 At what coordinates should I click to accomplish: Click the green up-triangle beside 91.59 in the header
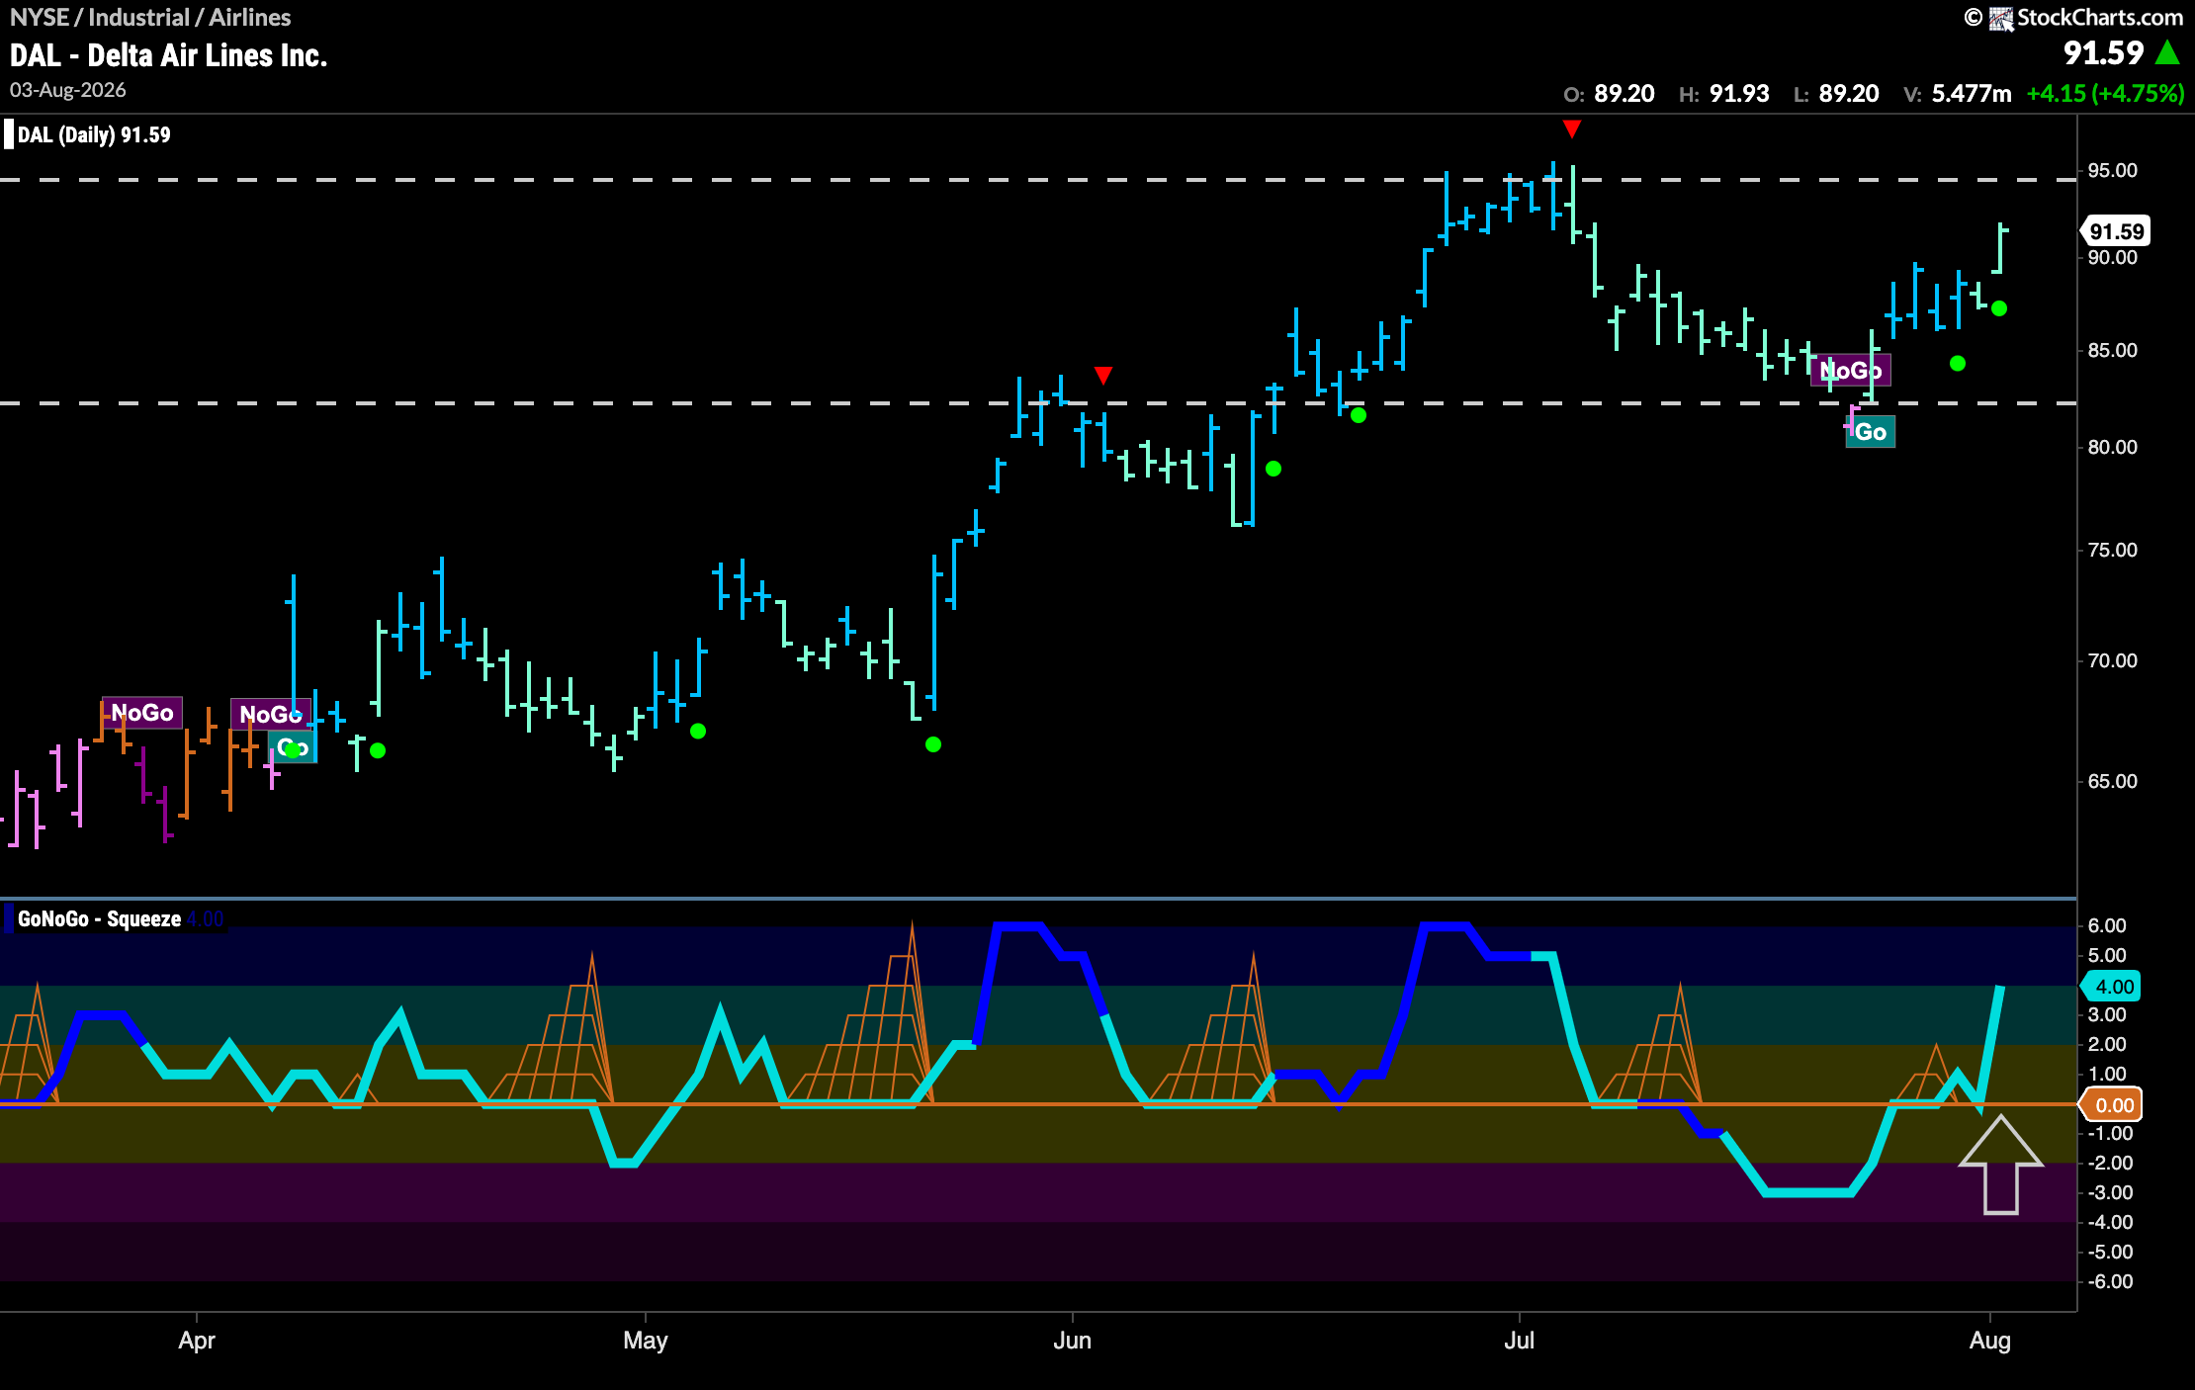click(x=2168, y=52)
